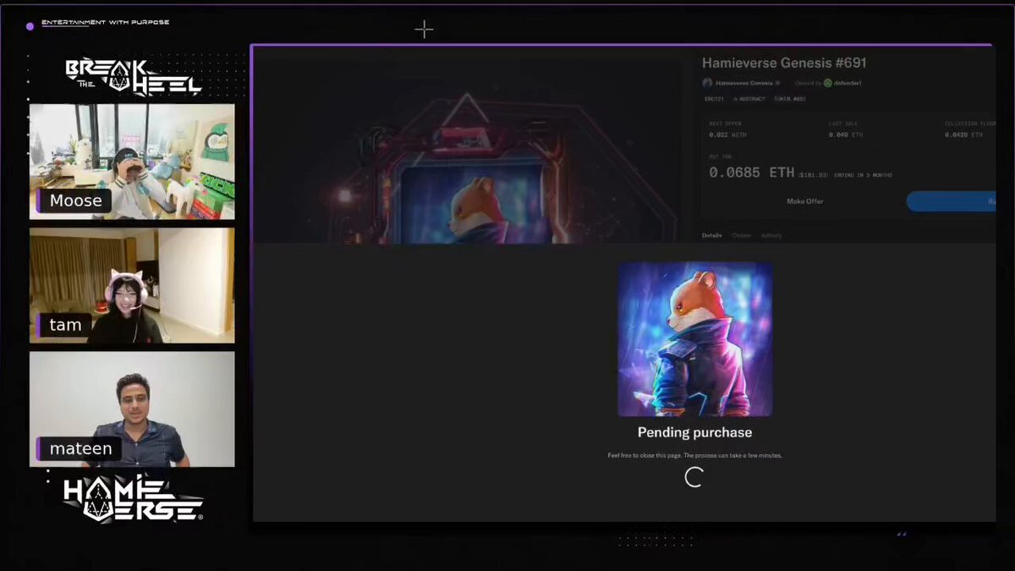This screenshot has width=1015, height=571.
Task: Click the purple dot beside Entertainment With Purpose
Action: [x=30, y=26]
